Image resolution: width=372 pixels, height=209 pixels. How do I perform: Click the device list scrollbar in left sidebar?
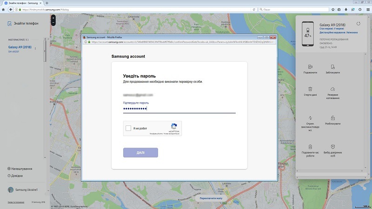pyautogui.click(x=45, y=51)
